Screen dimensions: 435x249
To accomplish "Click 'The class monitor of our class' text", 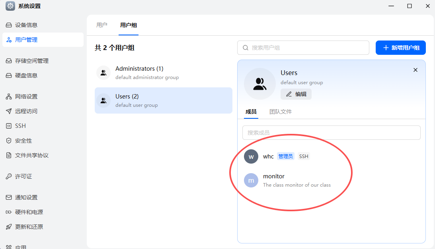I will pyautogui.click(x=297, y=185).
